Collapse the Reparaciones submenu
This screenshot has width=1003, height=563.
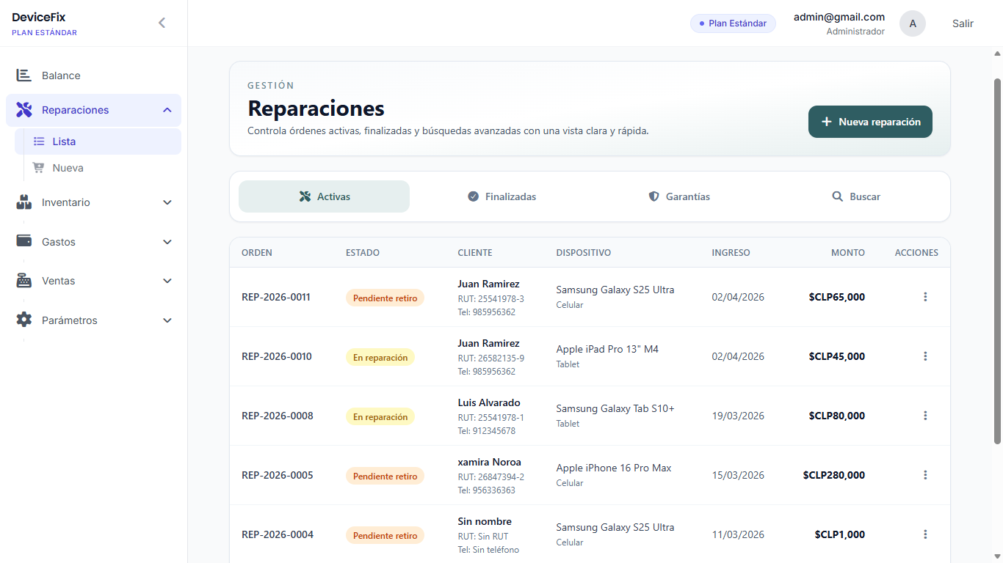(167, 109)
